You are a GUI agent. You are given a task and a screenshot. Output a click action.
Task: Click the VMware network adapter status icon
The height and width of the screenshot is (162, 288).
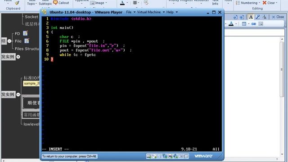[x=165, y=156]
